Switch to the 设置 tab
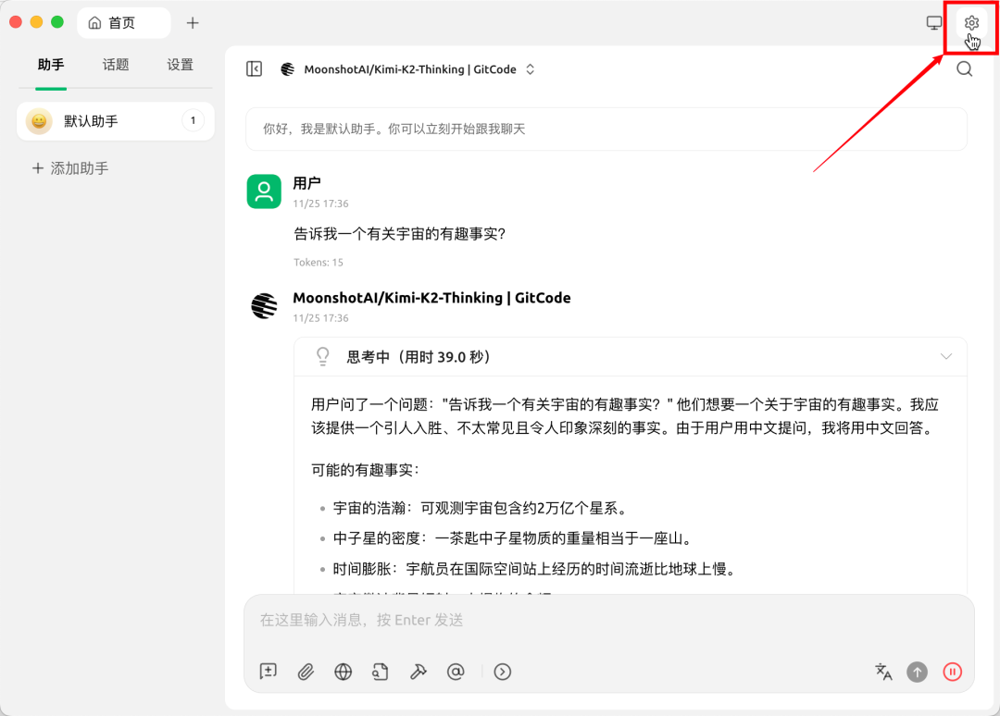The height and width of the screenshot is (716, 1000). [x=180, y=65]
